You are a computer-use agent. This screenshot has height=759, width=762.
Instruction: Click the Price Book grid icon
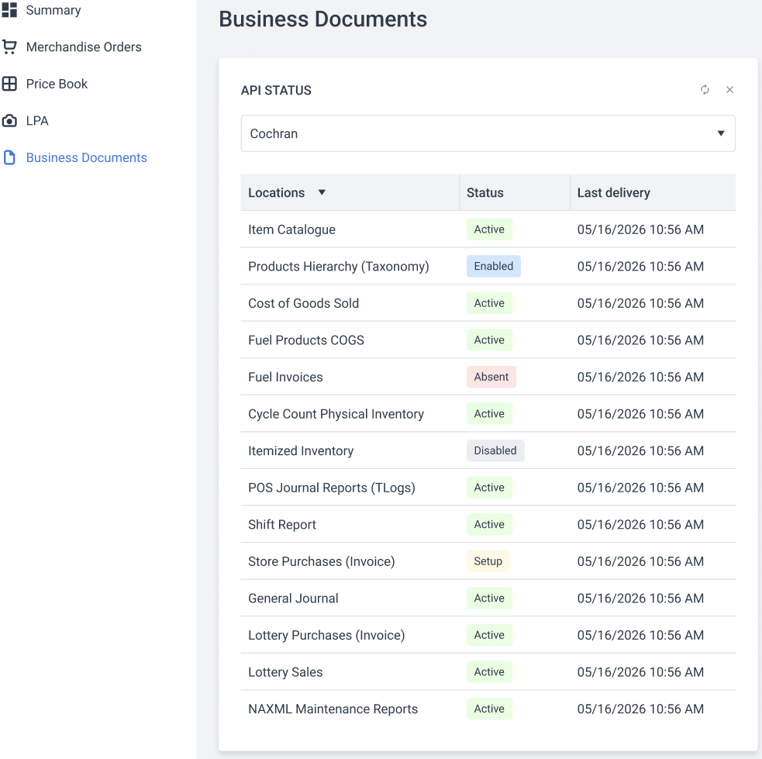[9, 84]
